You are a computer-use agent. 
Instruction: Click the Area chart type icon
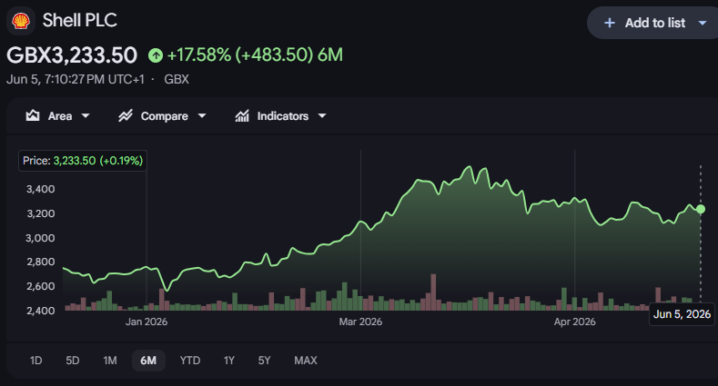[x=33, y=115]
